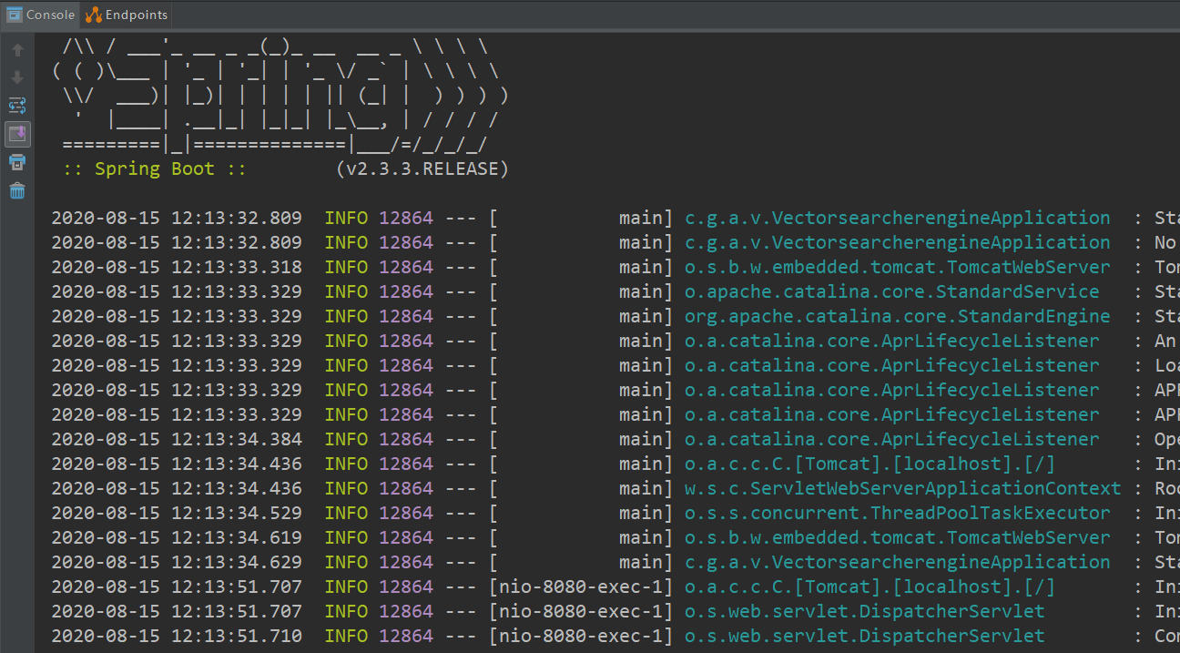Image resolution: width=1180 pixels, height=653 pixels.
Task: Click '[nio-8080-exec-1]' thread on the 12:13:51.710 row
Action: [581, 636]
